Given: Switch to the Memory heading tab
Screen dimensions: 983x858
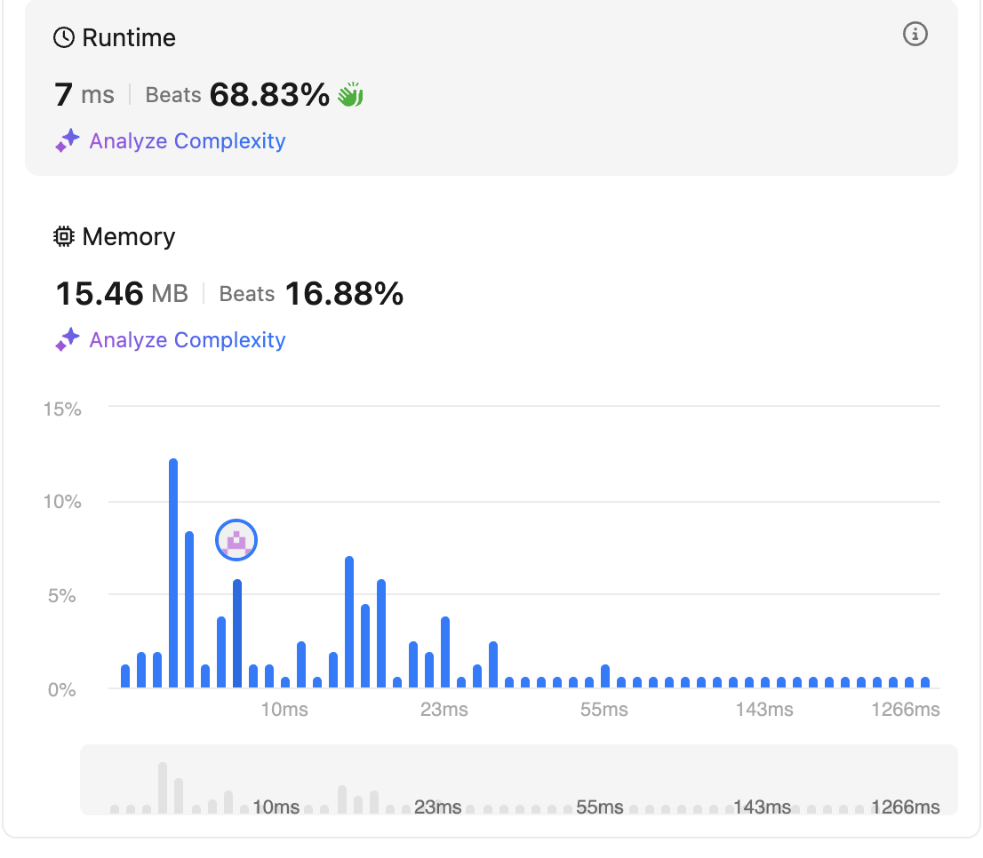Looking at the screenshot, I should coord(128,236).
